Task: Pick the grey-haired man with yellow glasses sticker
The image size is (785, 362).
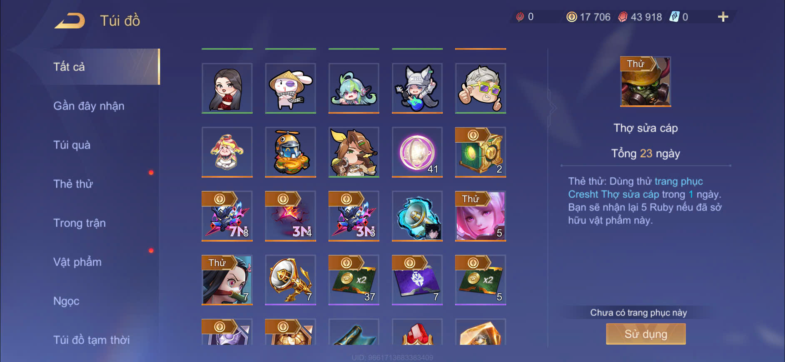Action: [480, 88]
